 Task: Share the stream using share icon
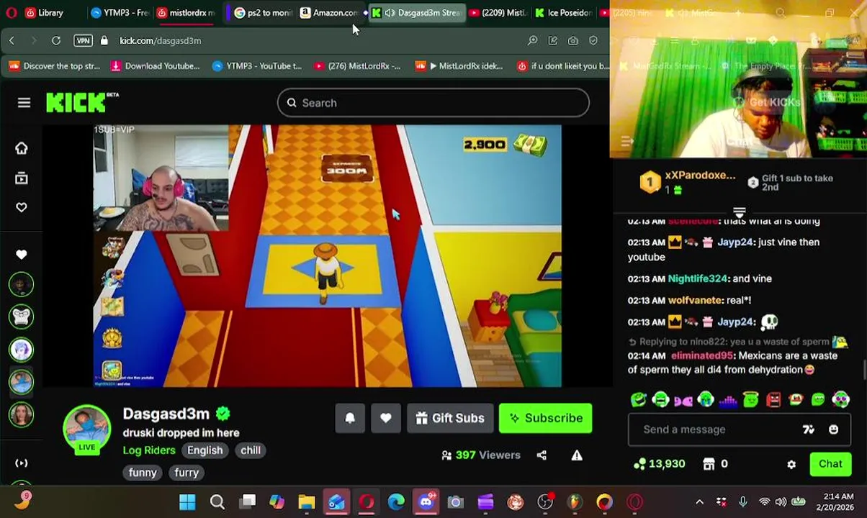click(x=542, y=455)
